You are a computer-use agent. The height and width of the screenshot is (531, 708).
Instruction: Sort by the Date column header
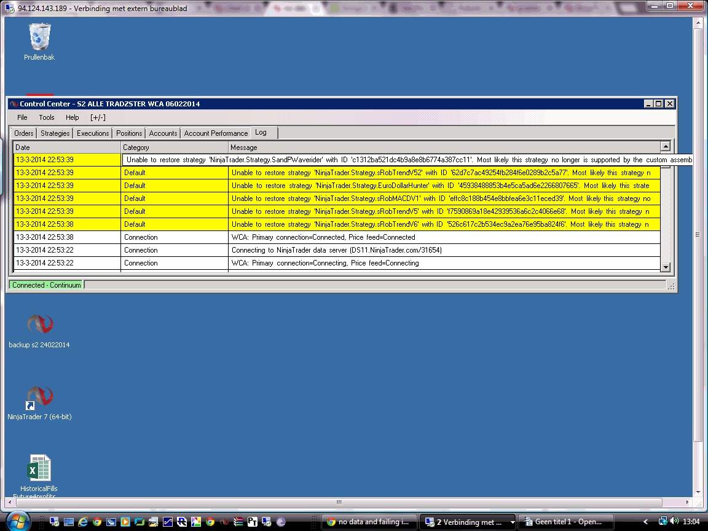(67, 147)
